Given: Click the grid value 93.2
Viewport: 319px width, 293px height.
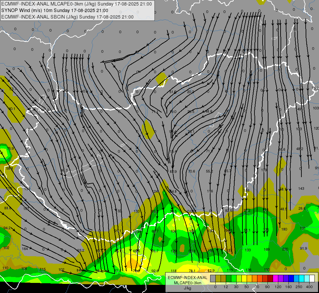Looking at the screenshot, I should (x=81, y=250).
